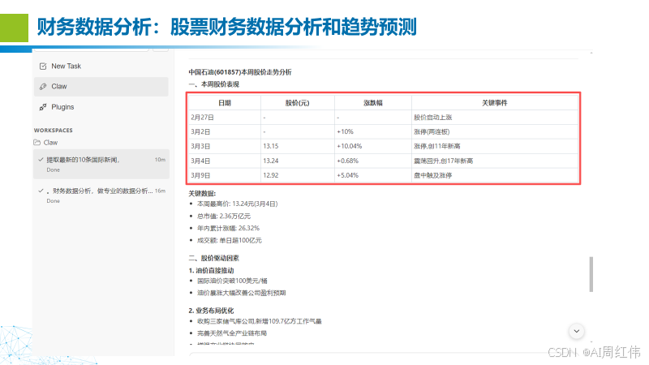This screenshot has width=649, height=365.
Task: Click the 关键数据: label
Action: tap(202, 193)
